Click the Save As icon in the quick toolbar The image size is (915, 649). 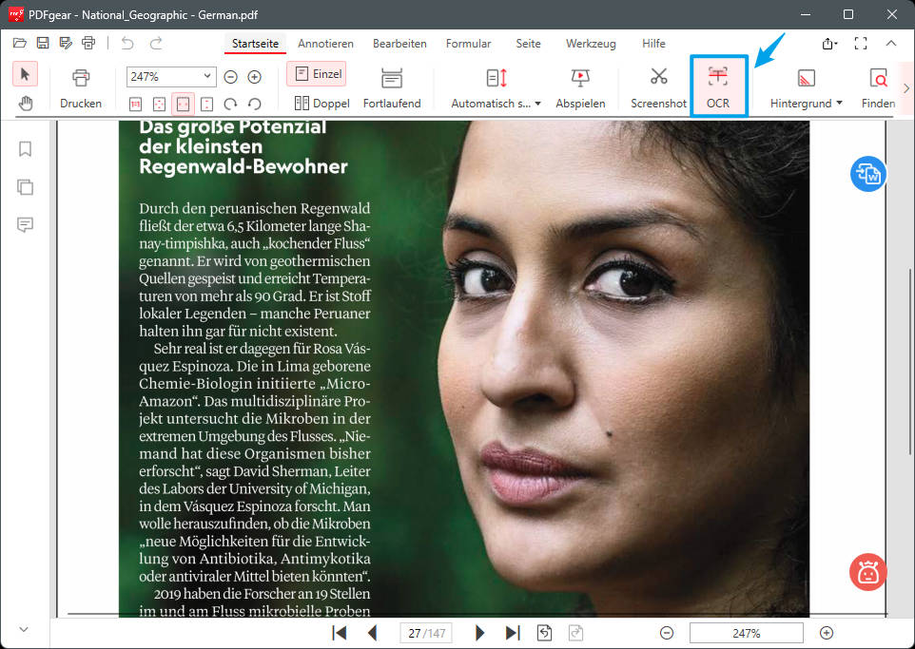66,43
